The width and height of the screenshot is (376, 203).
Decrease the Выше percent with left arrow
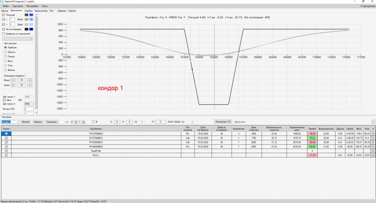13,80
